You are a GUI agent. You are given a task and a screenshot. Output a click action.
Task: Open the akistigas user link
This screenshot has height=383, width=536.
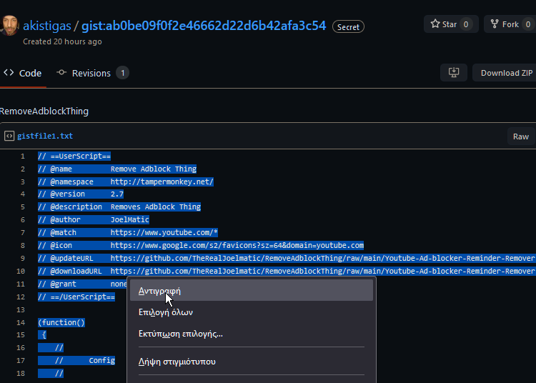pos(47,26)
